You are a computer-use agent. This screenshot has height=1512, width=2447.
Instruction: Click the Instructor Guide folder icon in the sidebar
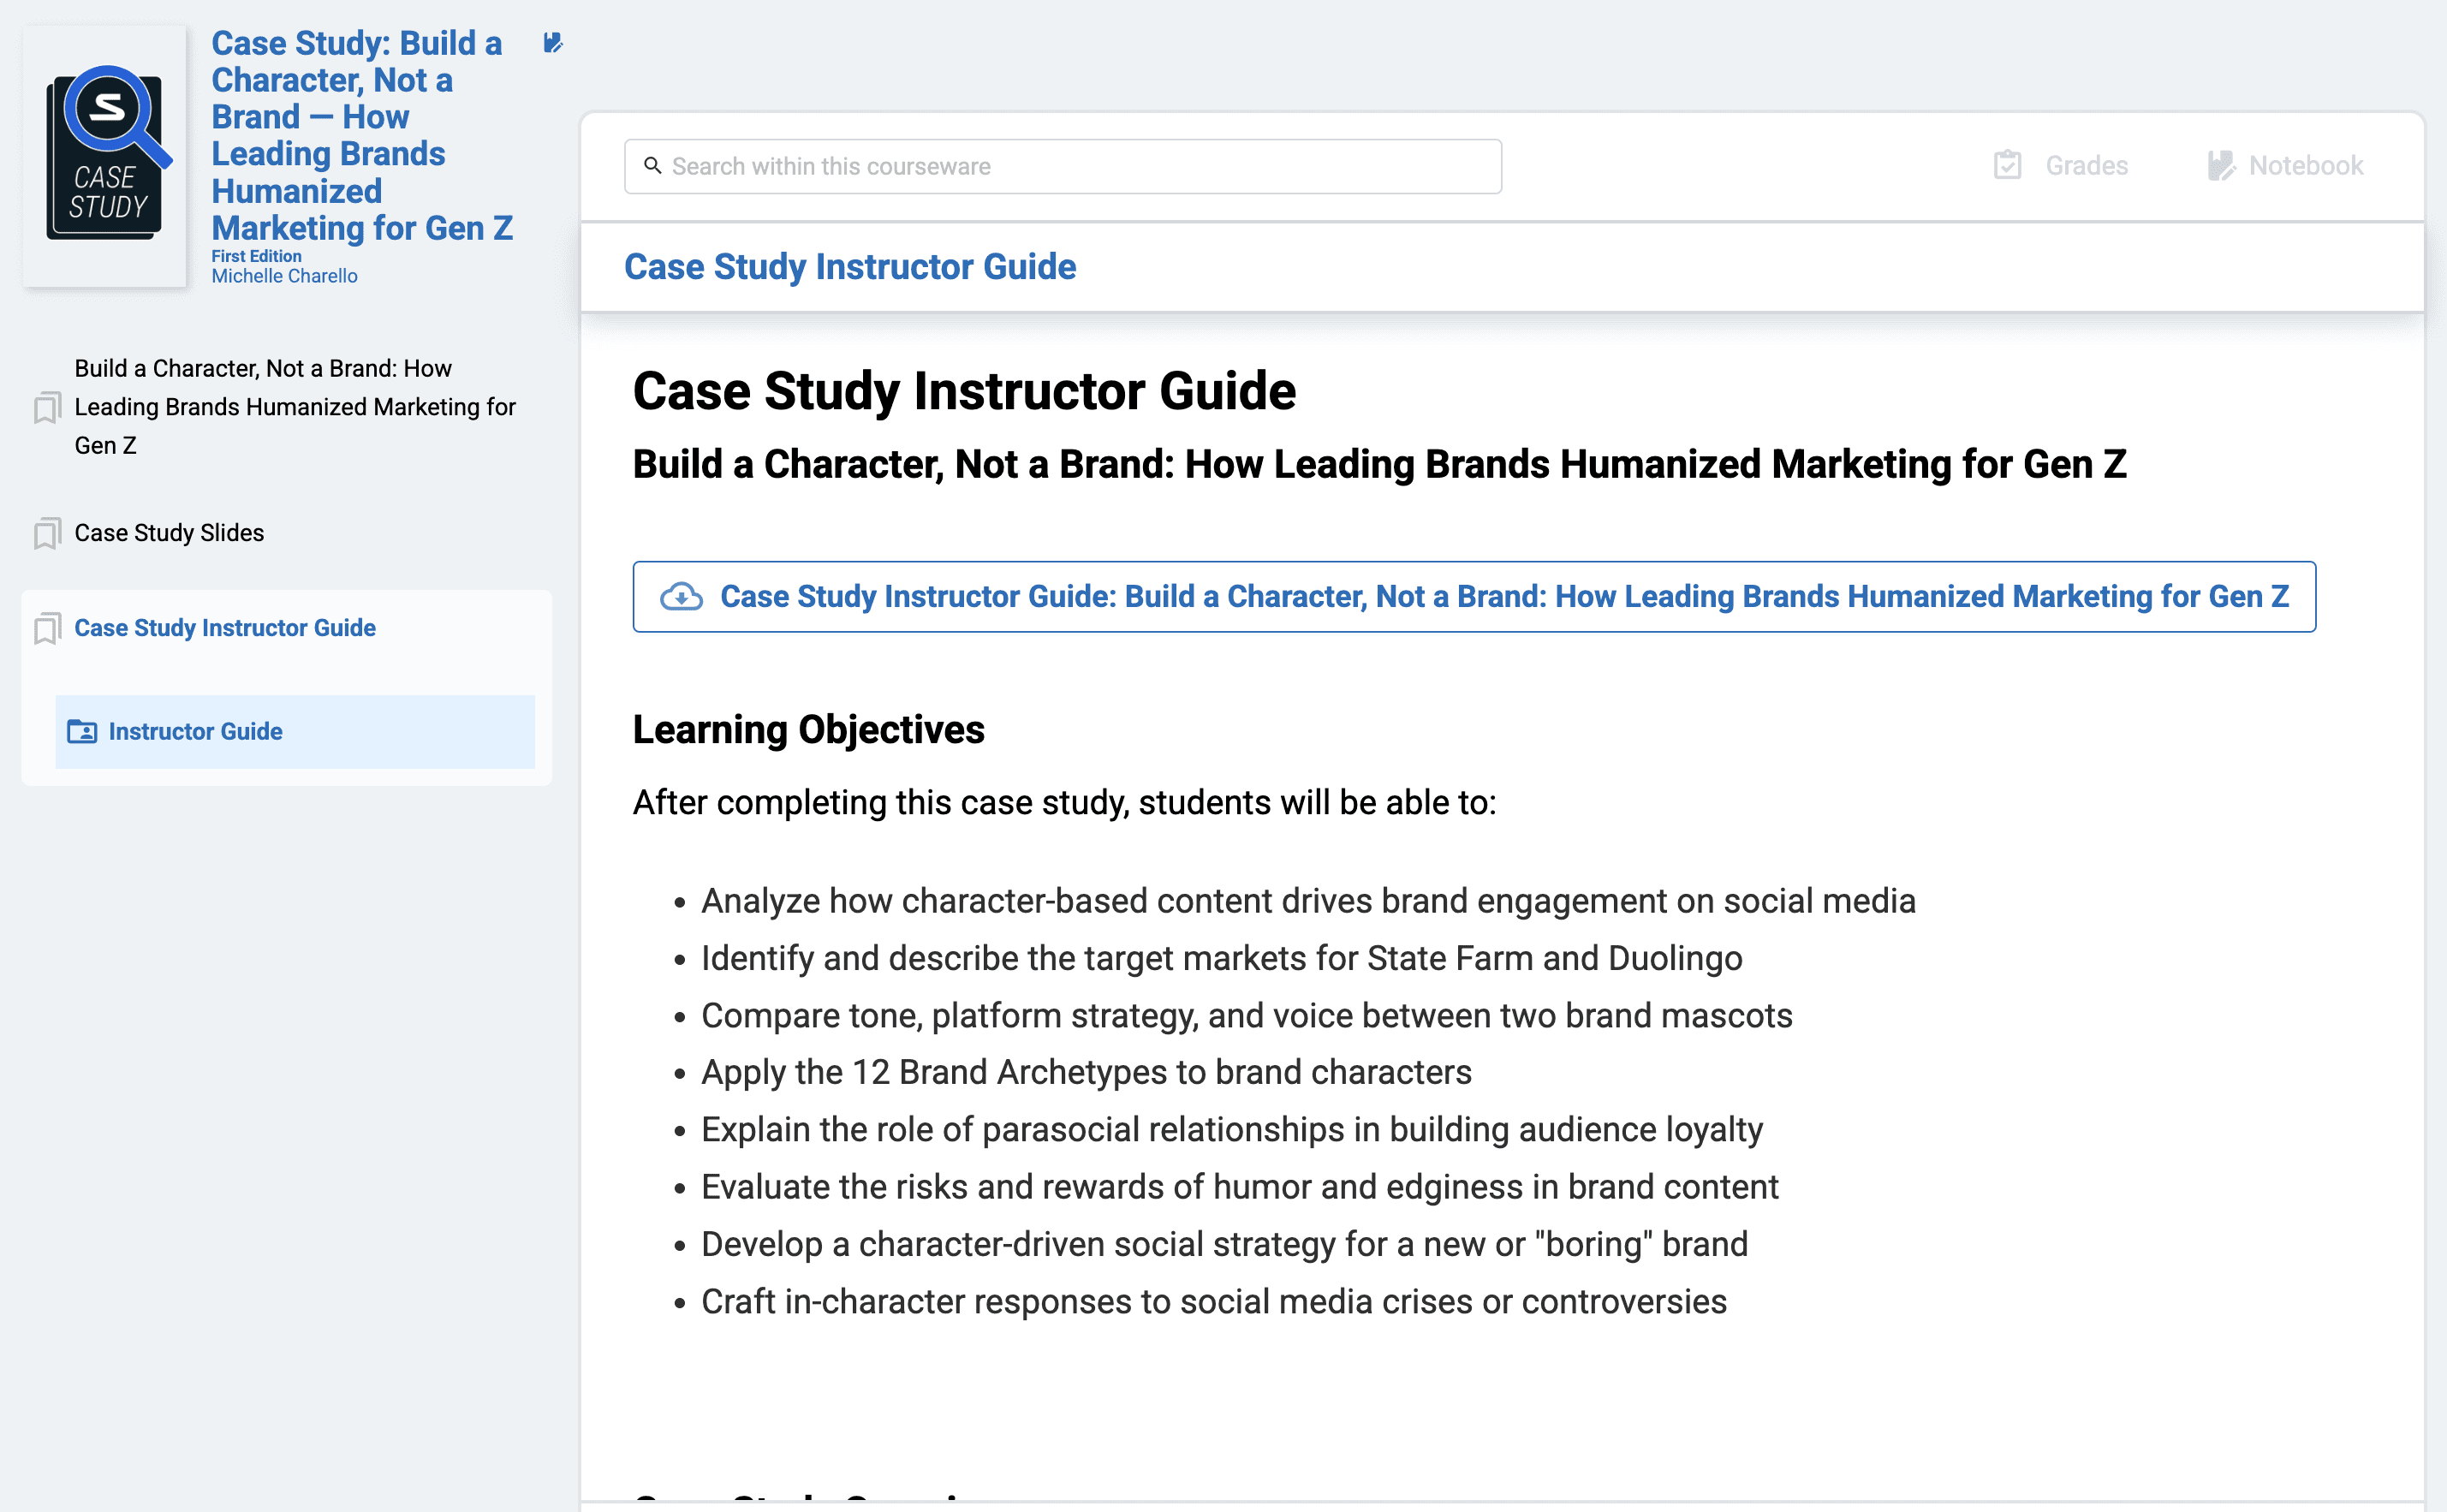82,732
